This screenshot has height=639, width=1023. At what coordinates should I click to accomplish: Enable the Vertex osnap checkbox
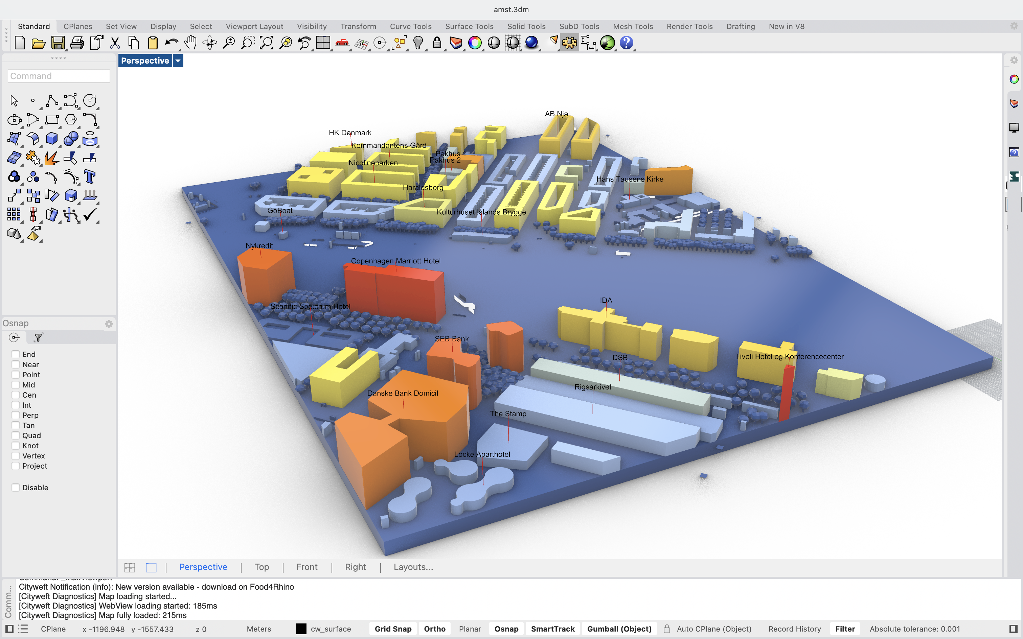click(16, 456)
